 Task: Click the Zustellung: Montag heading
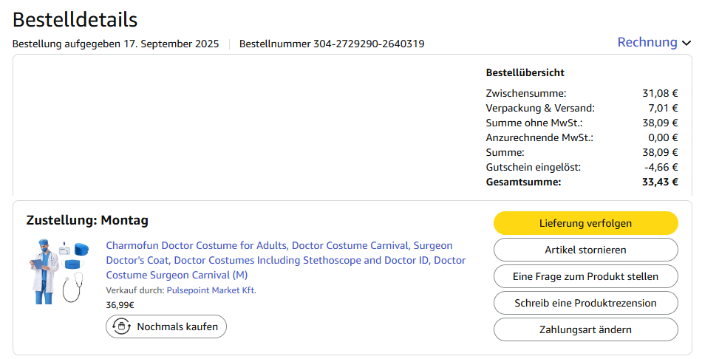pos(87,220)
